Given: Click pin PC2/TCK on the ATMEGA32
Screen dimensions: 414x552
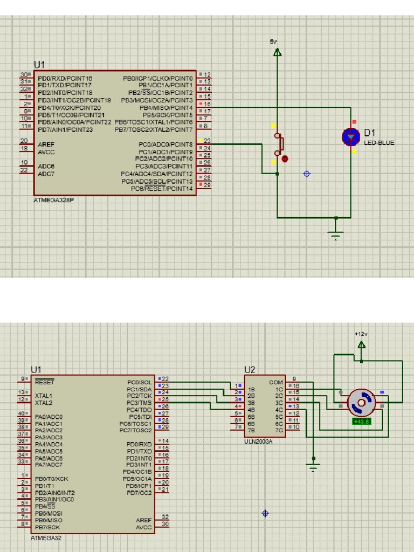Looking at the screenshot, I should tap(139, 396).
